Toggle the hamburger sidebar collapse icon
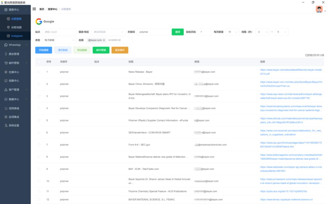This screenshot has width=328, height=204. 34,9
